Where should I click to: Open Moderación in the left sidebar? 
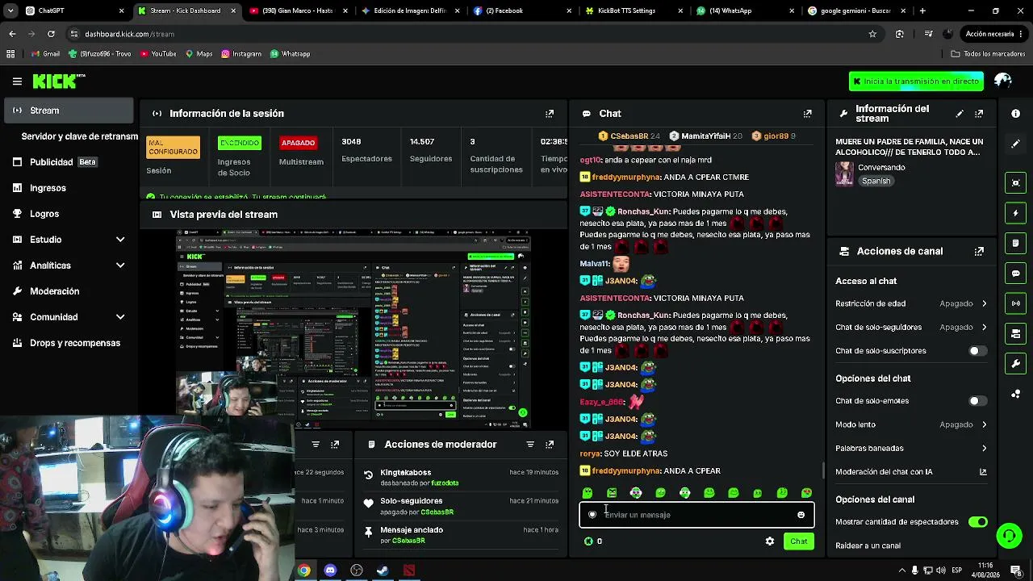(x=69, y=291)
